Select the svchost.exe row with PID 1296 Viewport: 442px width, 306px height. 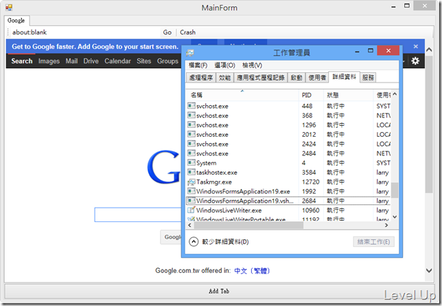coord(288,125)
